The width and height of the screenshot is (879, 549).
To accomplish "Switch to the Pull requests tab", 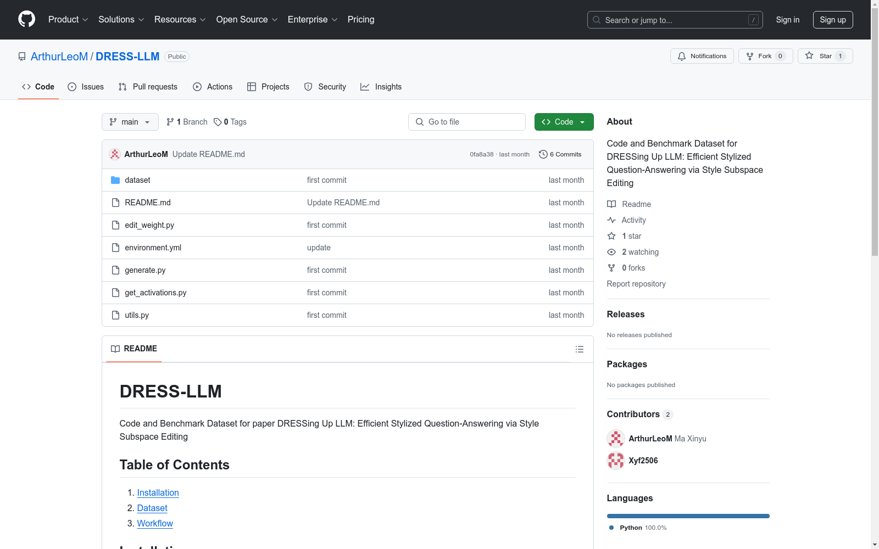I will 148,87.
